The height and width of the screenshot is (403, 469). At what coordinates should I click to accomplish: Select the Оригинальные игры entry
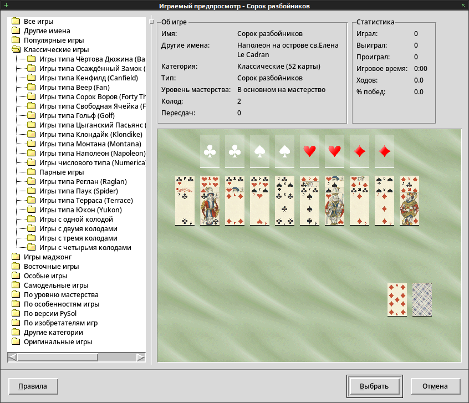pos(58,341)
